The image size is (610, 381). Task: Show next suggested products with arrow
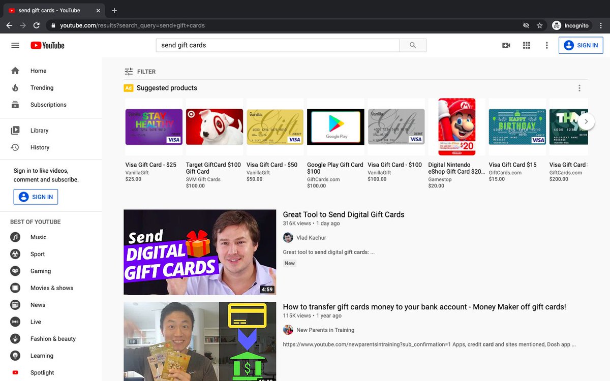click(x=586, y=121)
